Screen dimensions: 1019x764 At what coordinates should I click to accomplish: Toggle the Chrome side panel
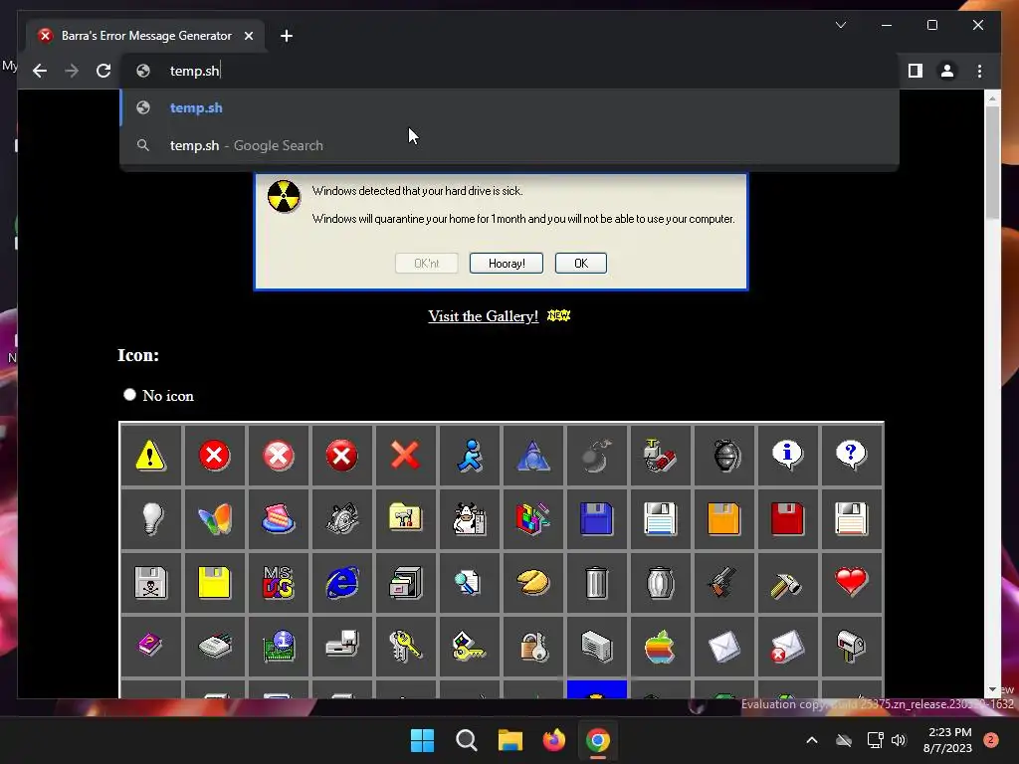coord(916,71)
